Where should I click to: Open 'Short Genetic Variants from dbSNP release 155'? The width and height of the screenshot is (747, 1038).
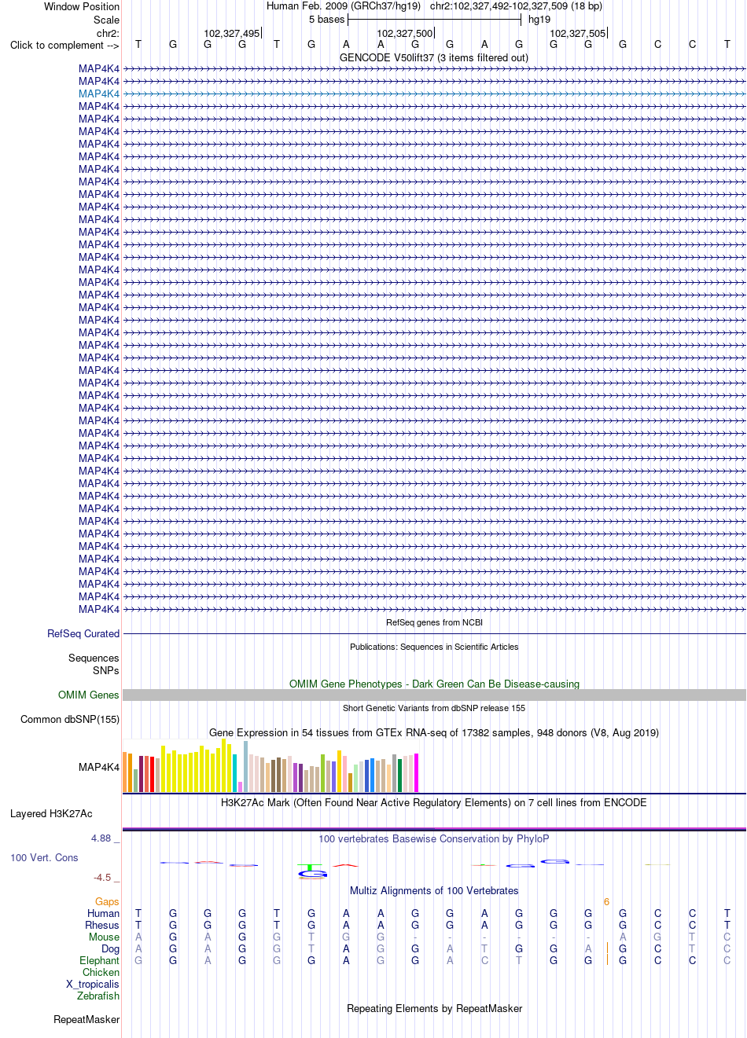coord(434,708)
